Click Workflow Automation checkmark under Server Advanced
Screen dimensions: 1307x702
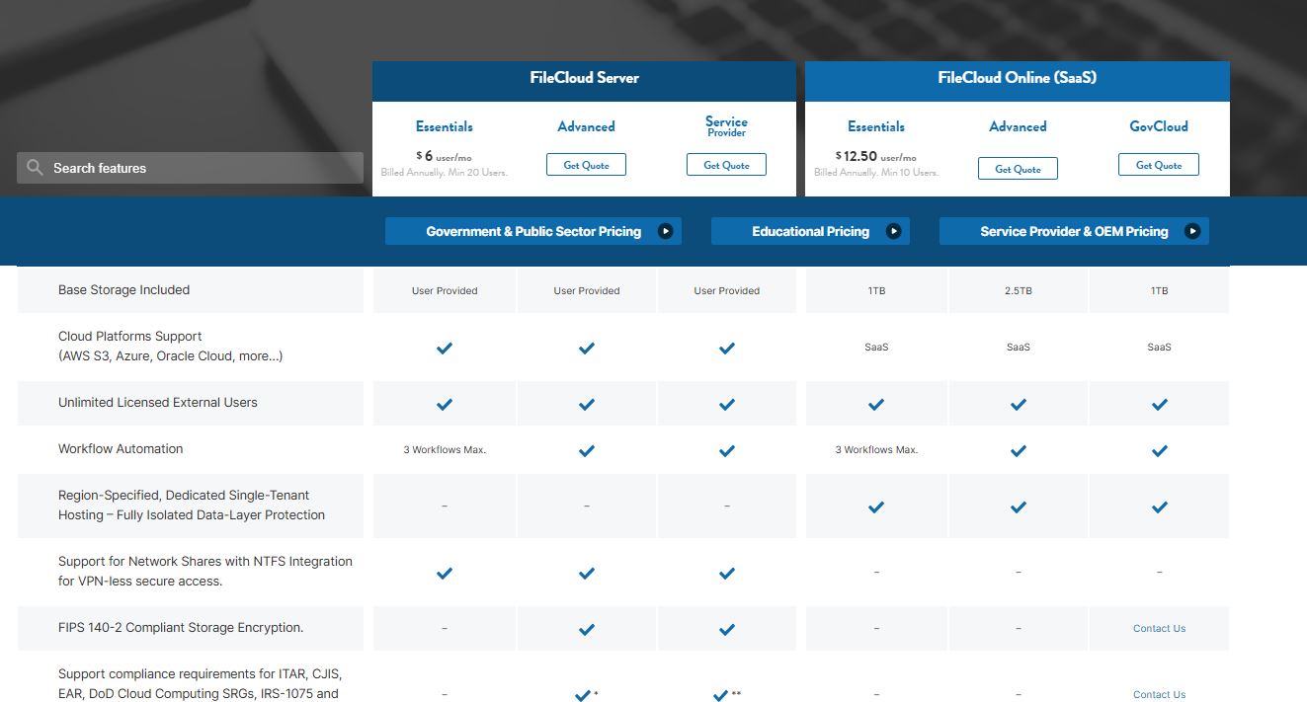coord(586,450)
